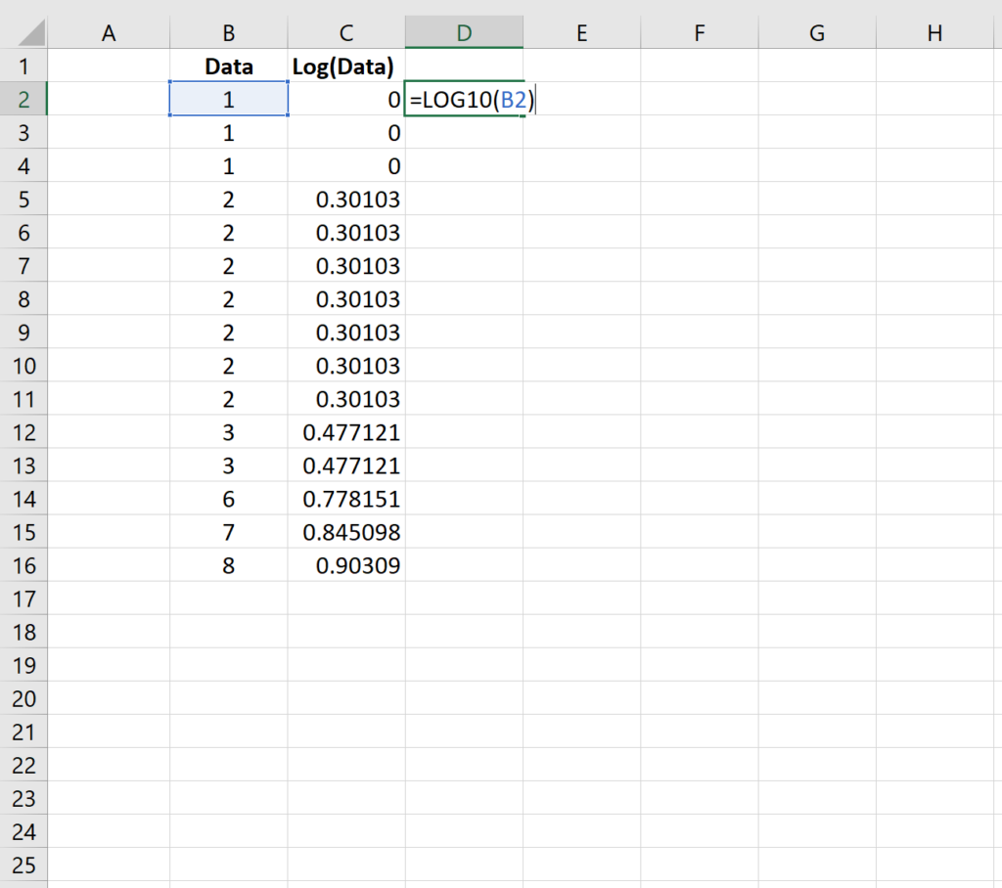The height and width of the screenshot is (888, 1002).
Task: Select the row 25 header
Action: [x=24, y=865]
